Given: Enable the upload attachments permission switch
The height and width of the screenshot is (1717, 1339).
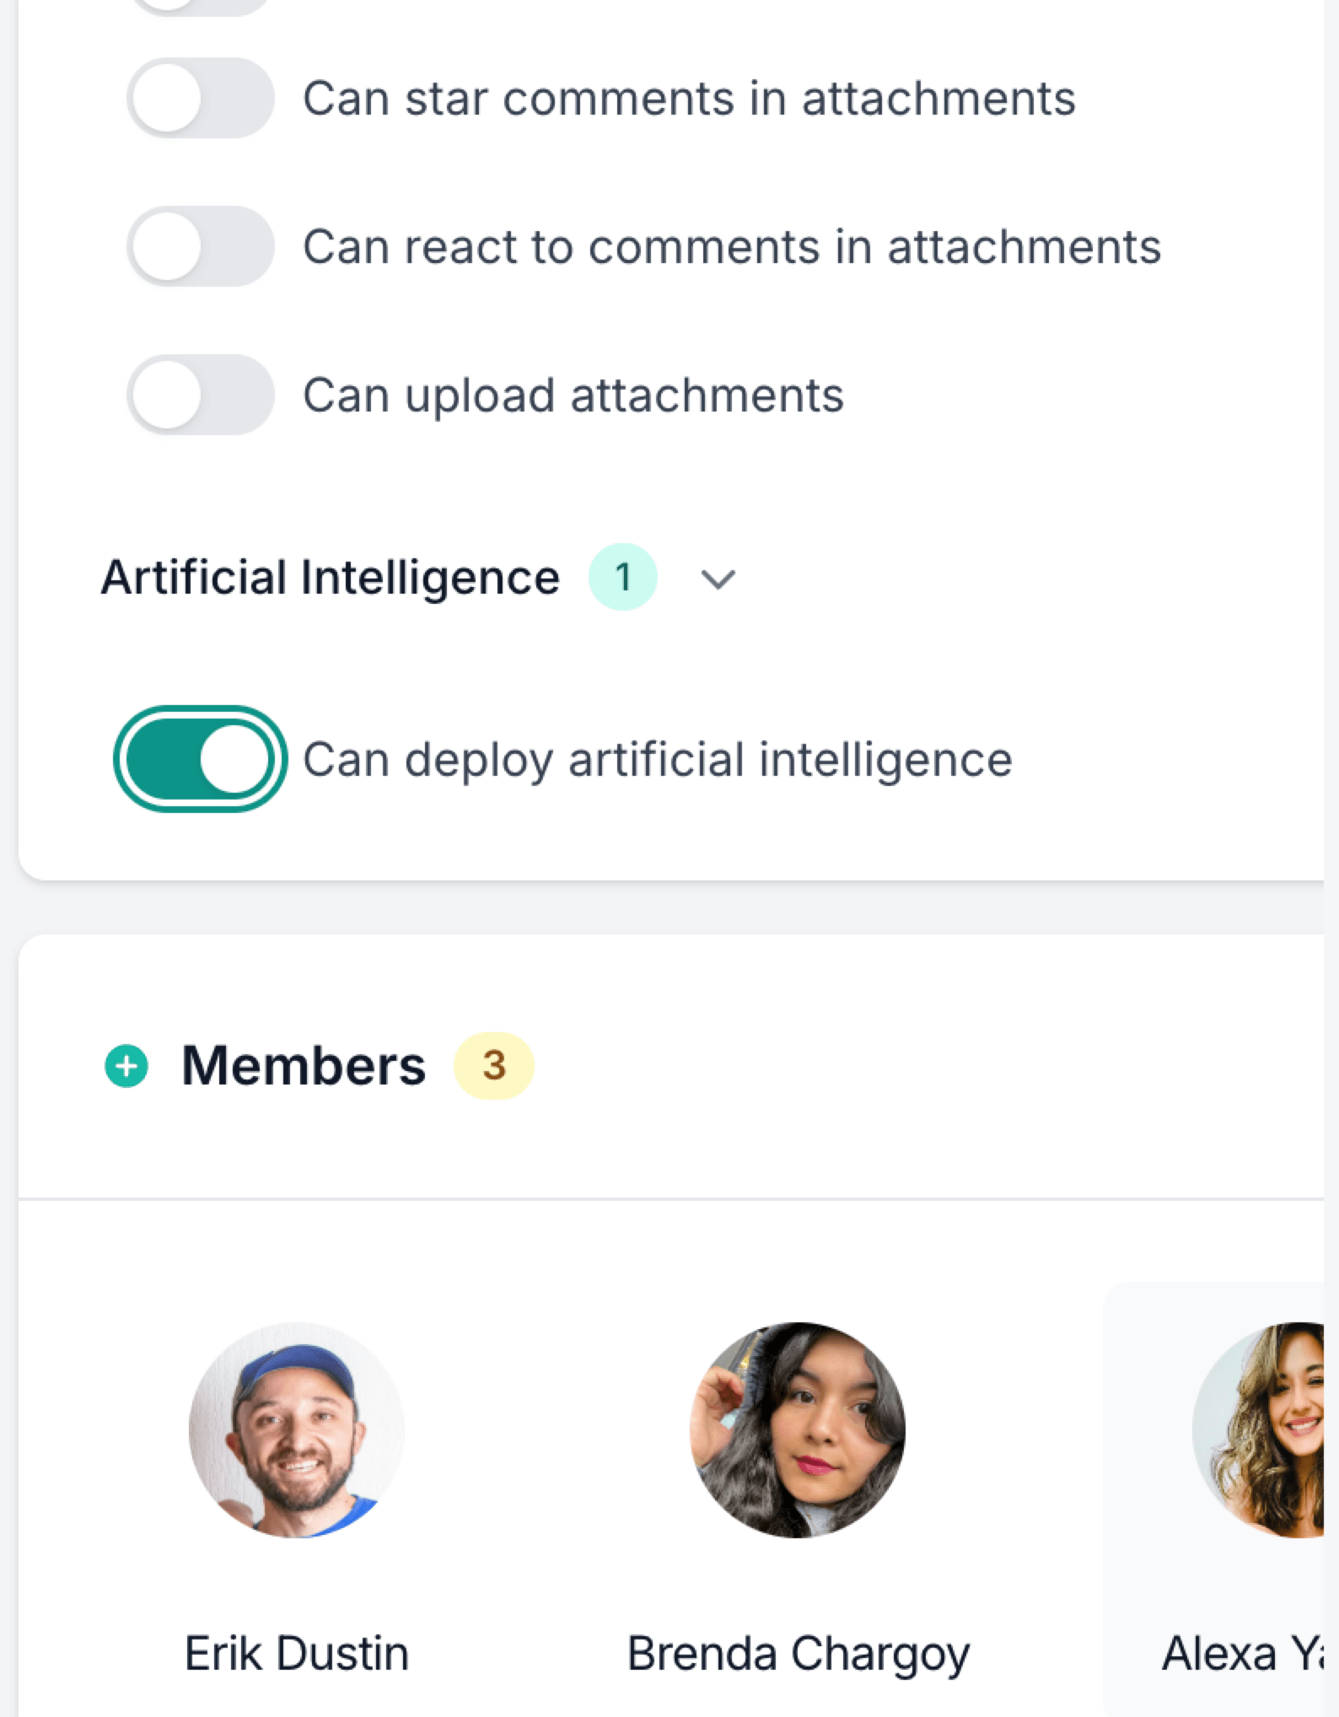Looking at the screenshot, I should coord(201,395).
